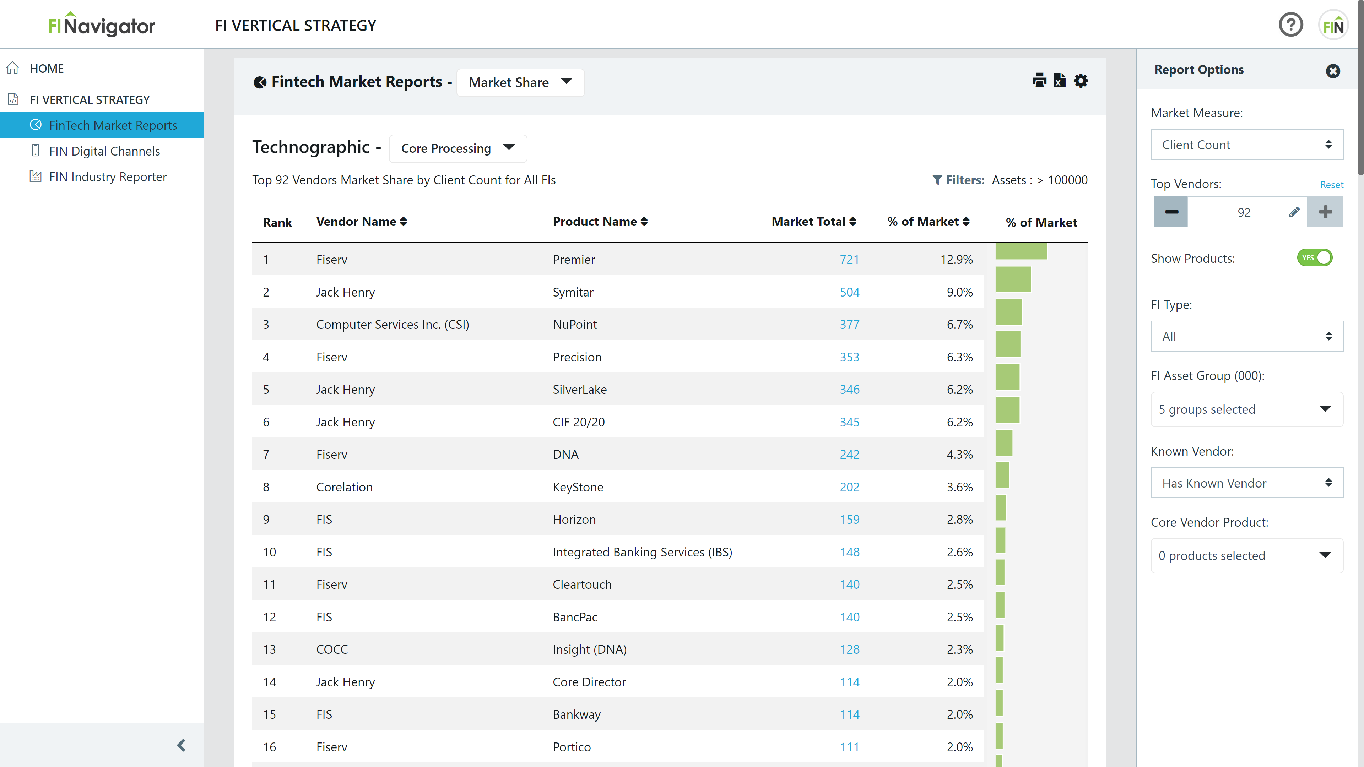Click the back arrow beside Fintech Market Reports

click(259, 82)
